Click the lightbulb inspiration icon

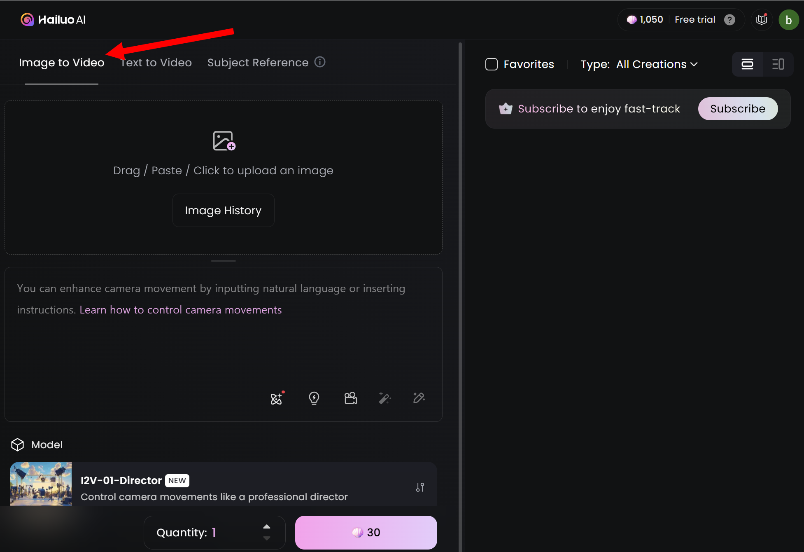314,398
